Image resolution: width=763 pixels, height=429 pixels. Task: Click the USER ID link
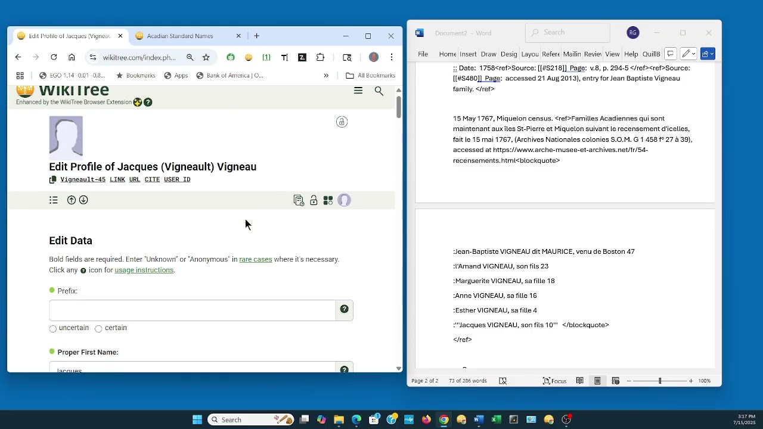177,179
